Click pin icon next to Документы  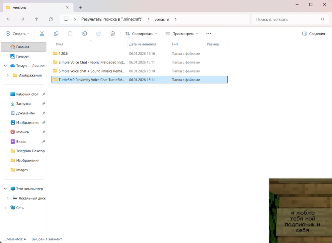click(x=43, y=113)
